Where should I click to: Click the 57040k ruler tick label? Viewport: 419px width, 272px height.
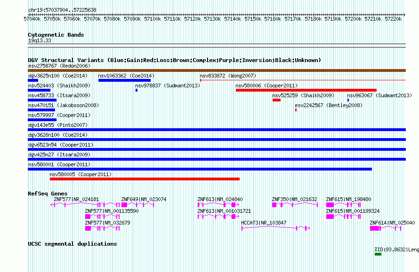click(x=32, y=19)
